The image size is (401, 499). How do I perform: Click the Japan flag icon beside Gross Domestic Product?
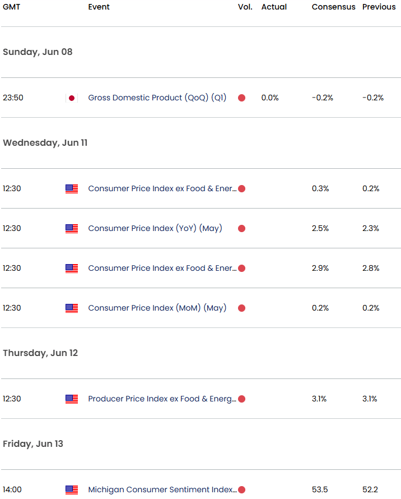(x=71, y=97)
